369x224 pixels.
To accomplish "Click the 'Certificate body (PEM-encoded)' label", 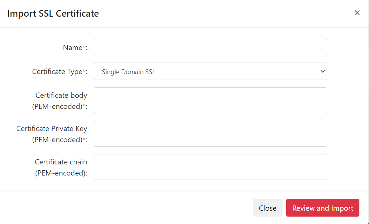I will (x=61, y=96).
